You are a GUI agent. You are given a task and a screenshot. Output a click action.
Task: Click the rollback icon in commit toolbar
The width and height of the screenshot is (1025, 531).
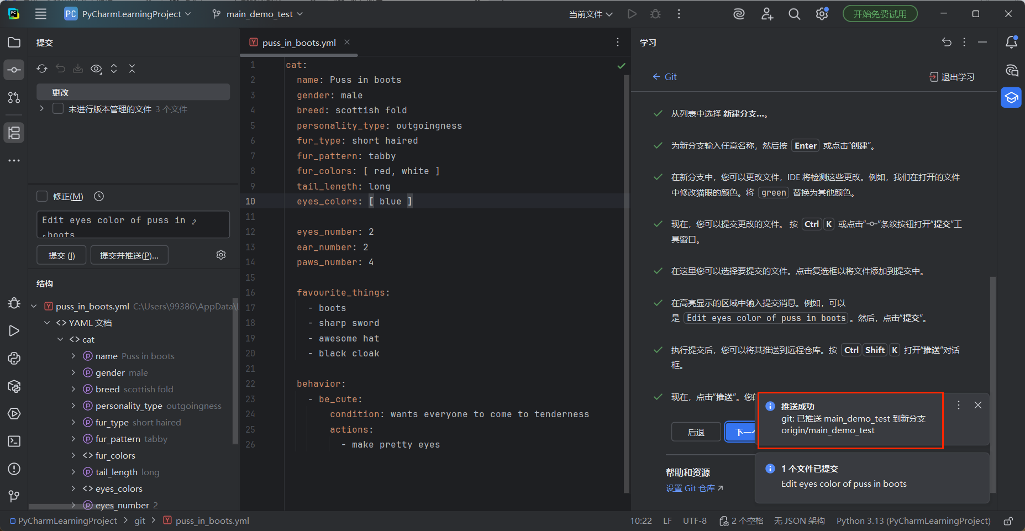(x=60, y=69)
